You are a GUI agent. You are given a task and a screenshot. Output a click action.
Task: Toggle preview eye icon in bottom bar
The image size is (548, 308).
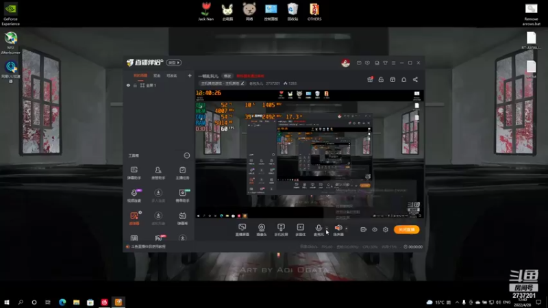point(374,229)
